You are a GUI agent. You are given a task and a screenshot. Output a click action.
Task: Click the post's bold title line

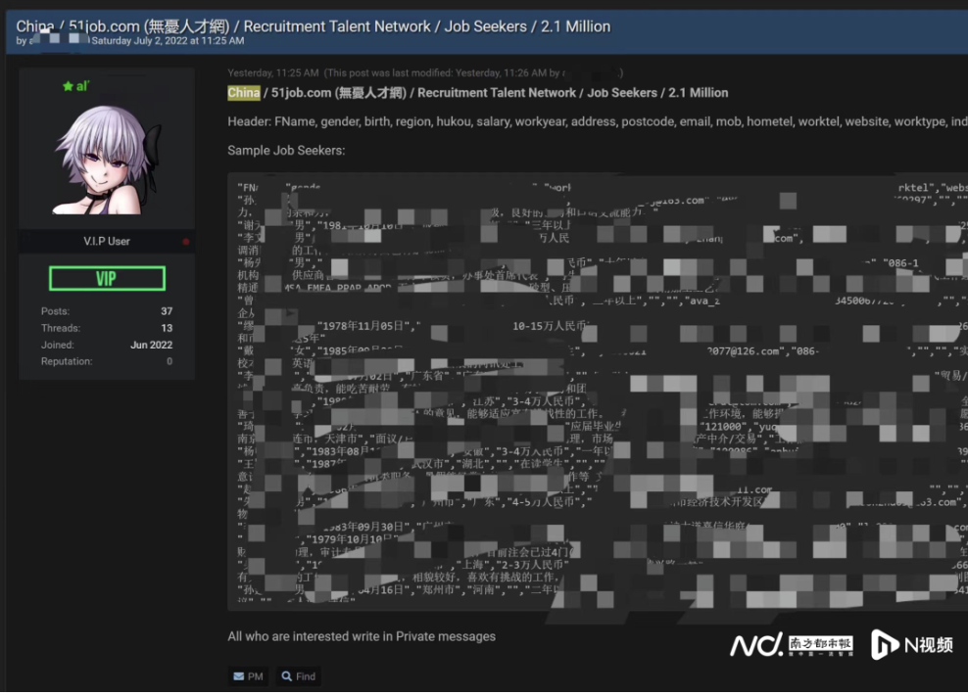(478, 92)
